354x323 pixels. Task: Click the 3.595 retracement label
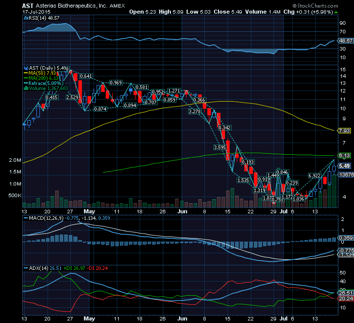(219, 147)
